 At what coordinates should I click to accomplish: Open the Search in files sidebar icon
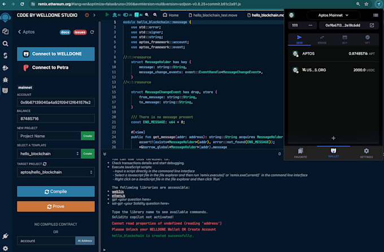[x=6, y=44]
